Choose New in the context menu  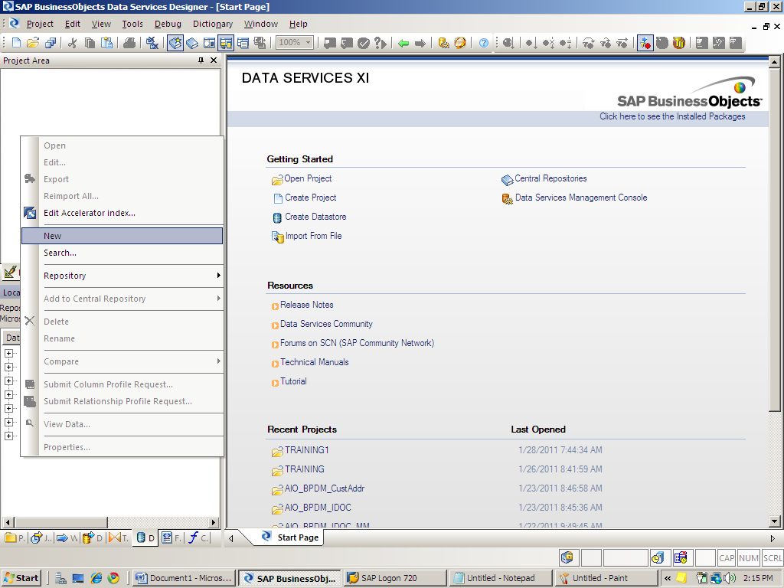tap(122, 236)
